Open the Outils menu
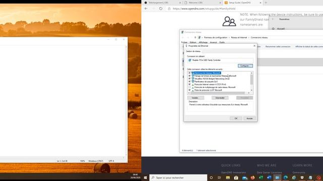 222,42
